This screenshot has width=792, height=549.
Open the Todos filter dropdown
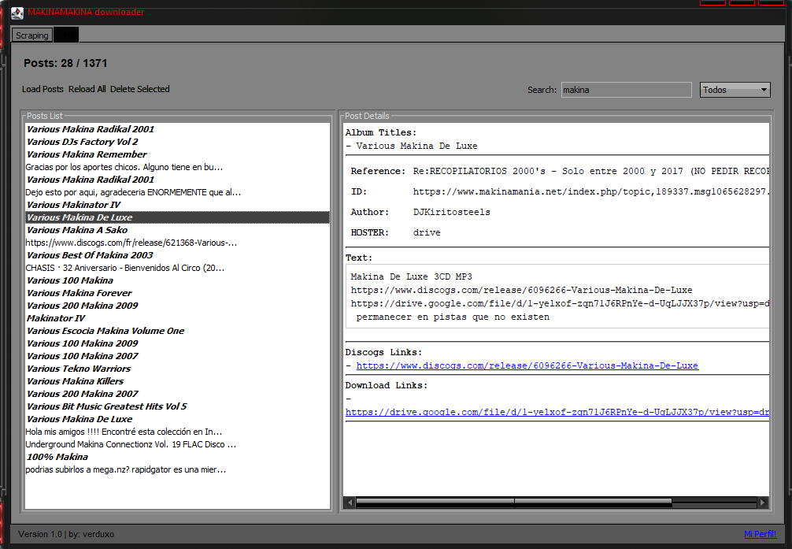pyautogui.click(x=735, y=90)
